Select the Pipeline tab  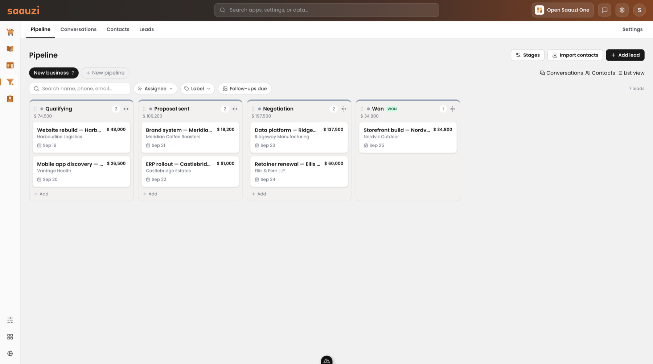[x=41, y=29]
